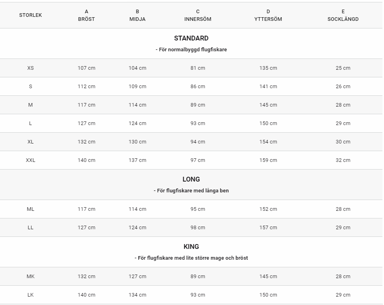Click the ML size row label
This screenshot has height=305, width=384.
[x=30, y=209]
